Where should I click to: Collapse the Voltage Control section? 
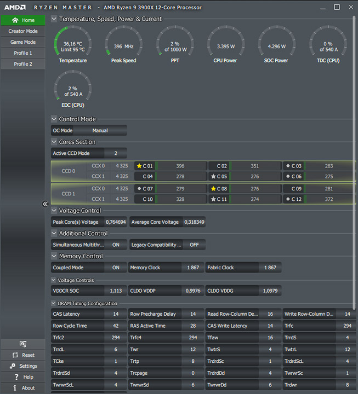(x=54, y=210)
